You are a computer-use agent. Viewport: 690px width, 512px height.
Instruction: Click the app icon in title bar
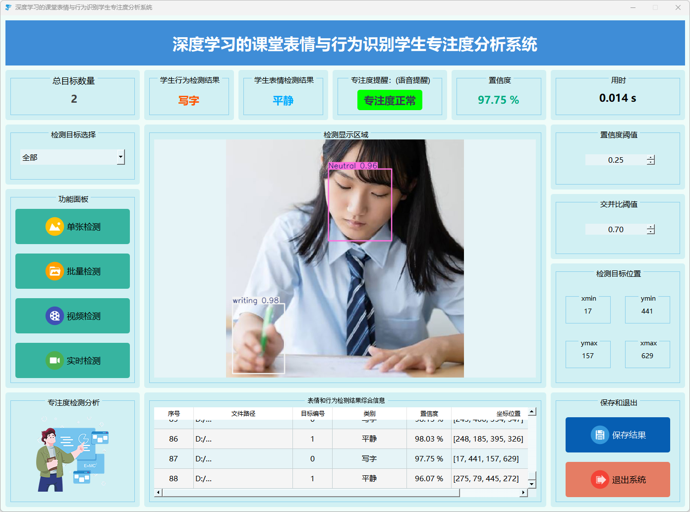(x=8, y=7)
